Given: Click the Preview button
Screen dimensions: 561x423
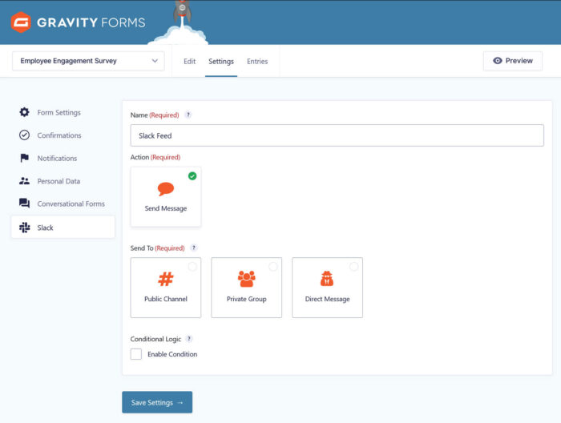Looking at the screenshot, I should pos(513,61).
